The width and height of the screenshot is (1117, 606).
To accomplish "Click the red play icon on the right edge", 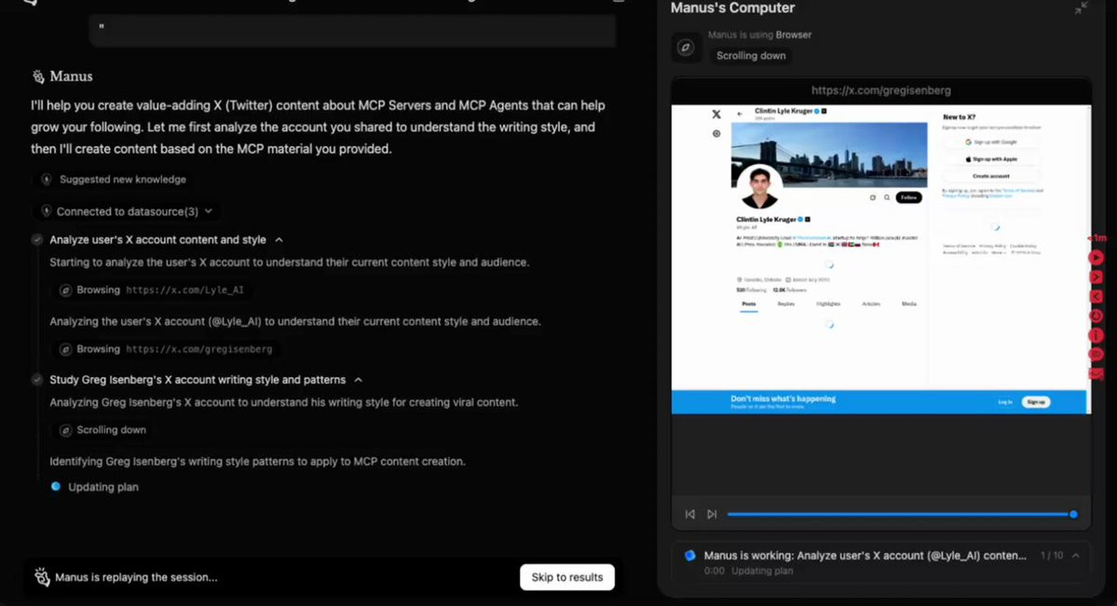I will [1097, 258].
